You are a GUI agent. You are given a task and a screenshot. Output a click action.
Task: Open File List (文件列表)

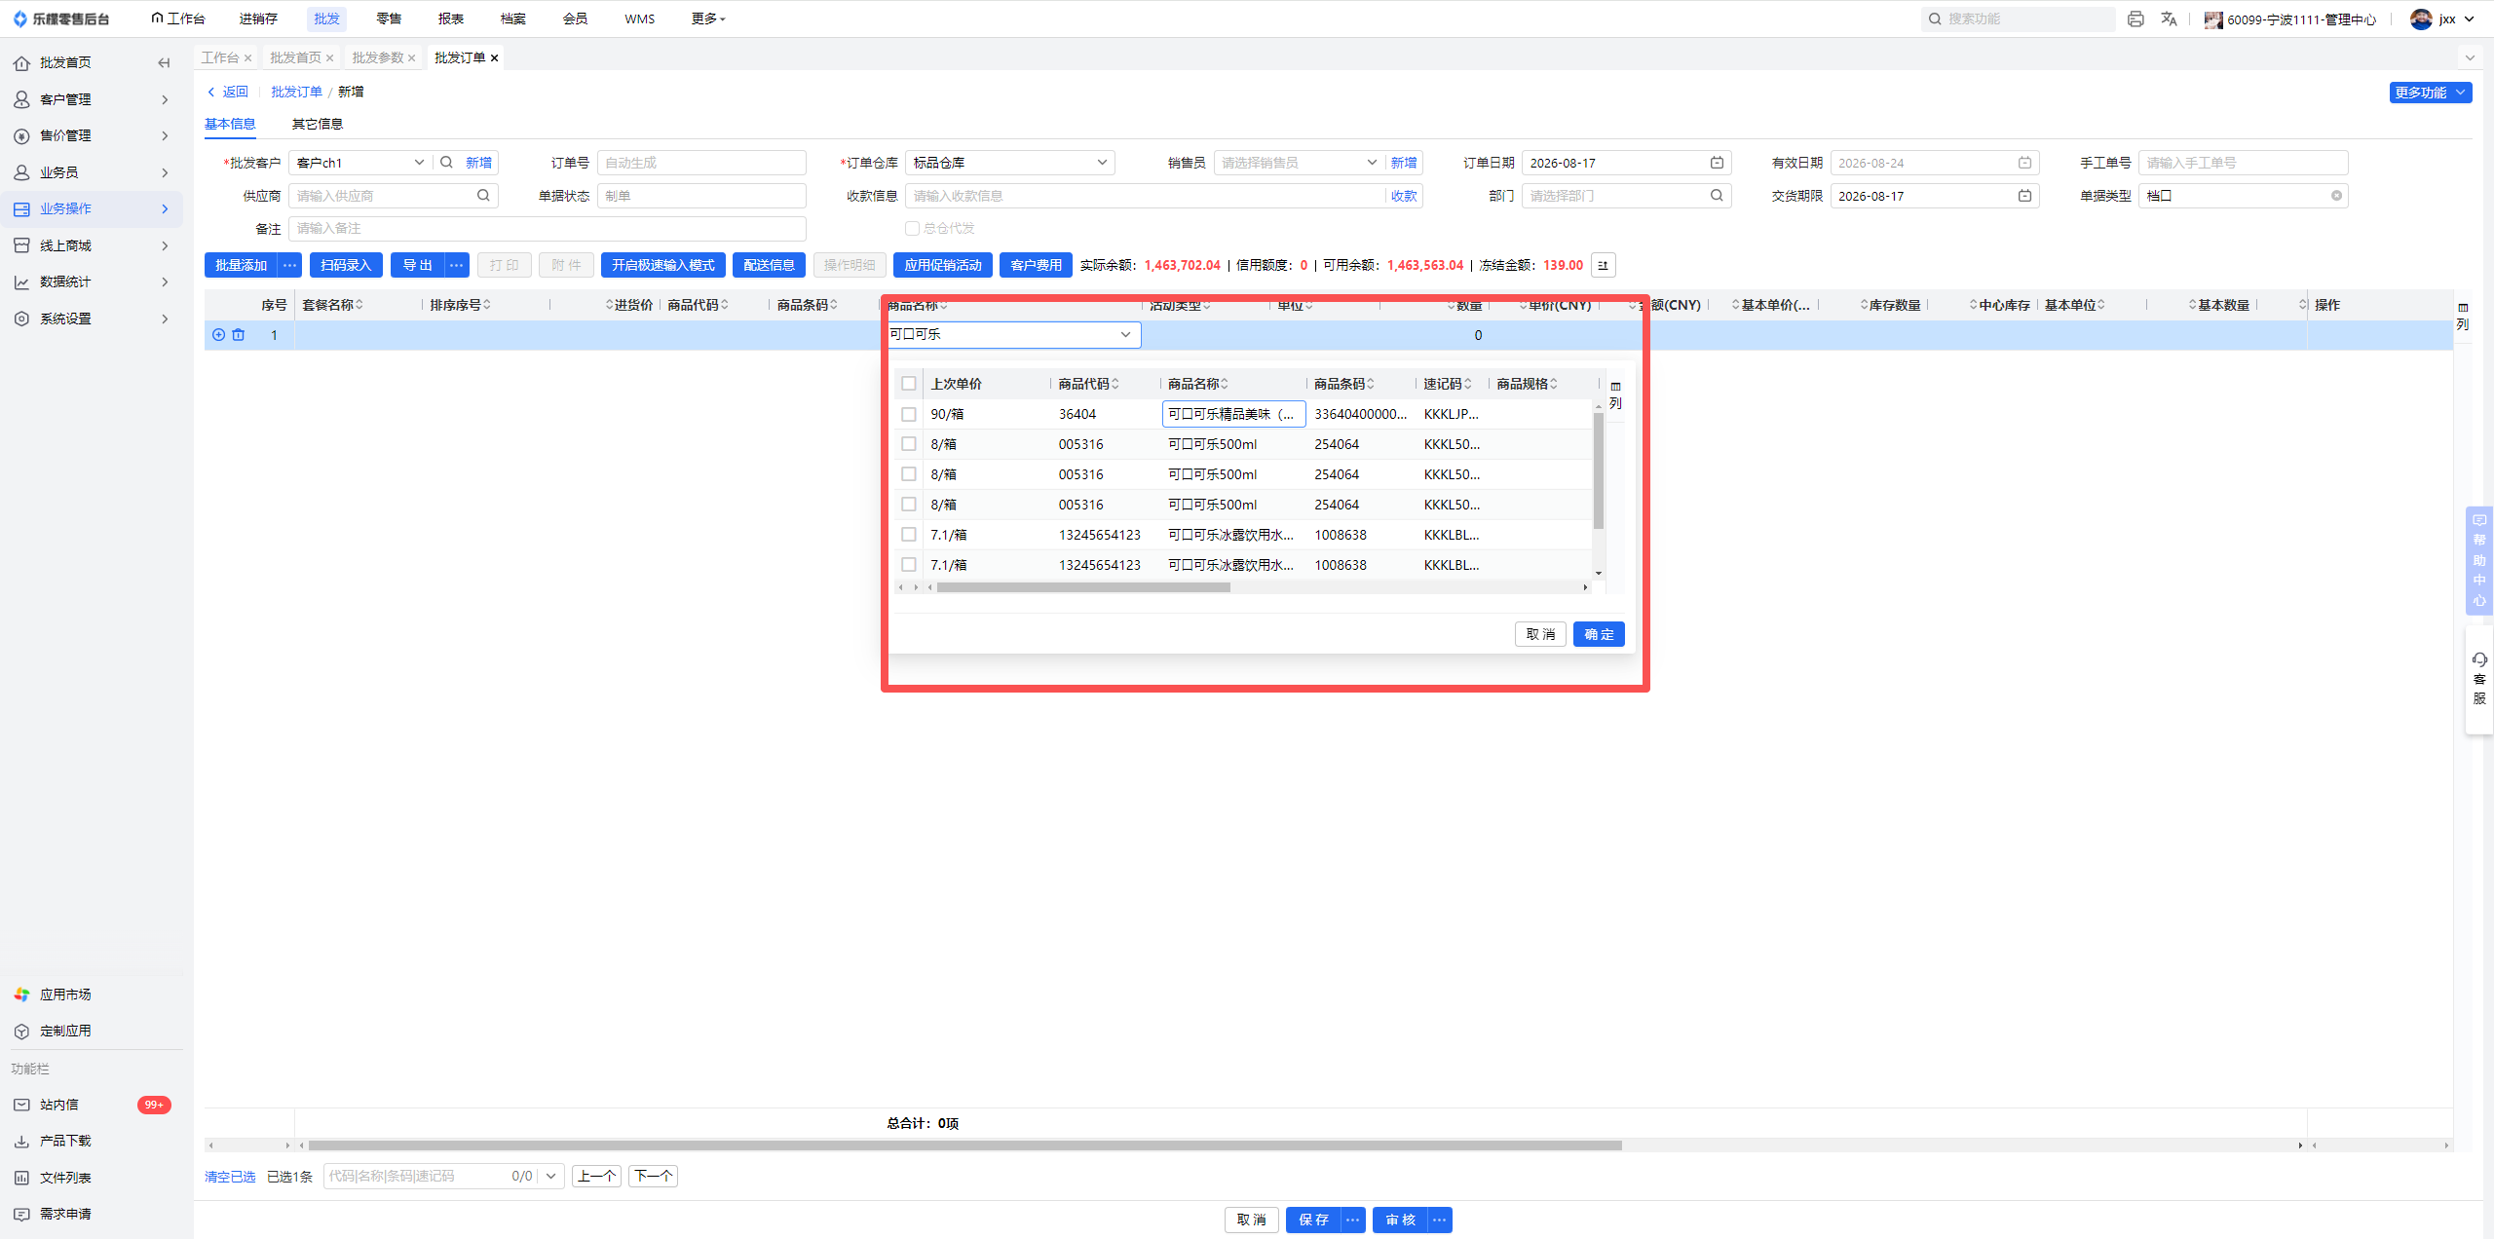(65, 1178)
